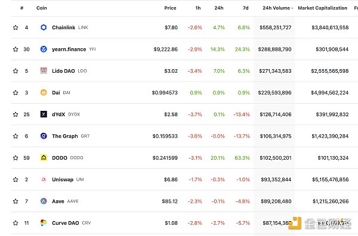Click the rank number column header

click(21, 8)
